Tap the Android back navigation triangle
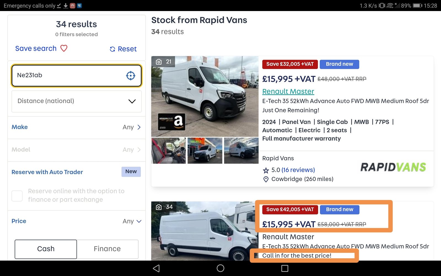The width and height of the screenshot is (441, 276). click(156, 268)
